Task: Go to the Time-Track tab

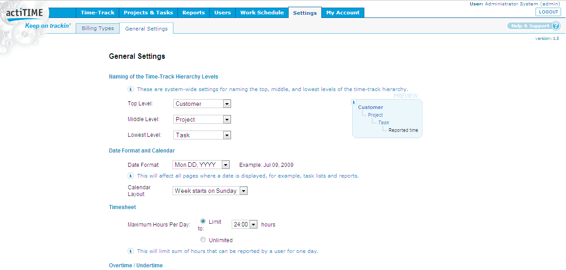Action: click(97, 13)
